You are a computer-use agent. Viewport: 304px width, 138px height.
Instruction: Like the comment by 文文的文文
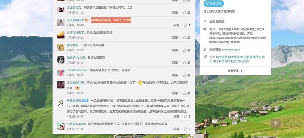(186, 12)
